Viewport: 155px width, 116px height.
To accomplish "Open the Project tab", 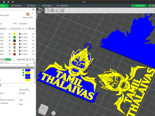I will click(x=47, y=5).
